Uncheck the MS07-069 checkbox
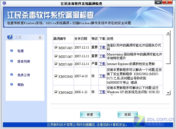Viewport: 176px width, 129px height. click(x=56, y=64)
